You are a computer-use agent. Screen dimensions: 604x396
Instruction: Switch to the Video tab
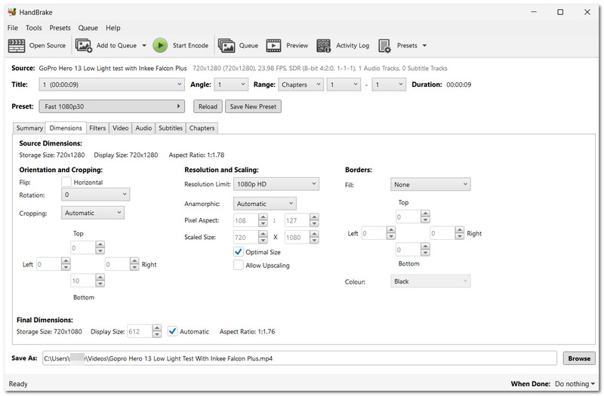pyautogui.click(x=121, y=128)
